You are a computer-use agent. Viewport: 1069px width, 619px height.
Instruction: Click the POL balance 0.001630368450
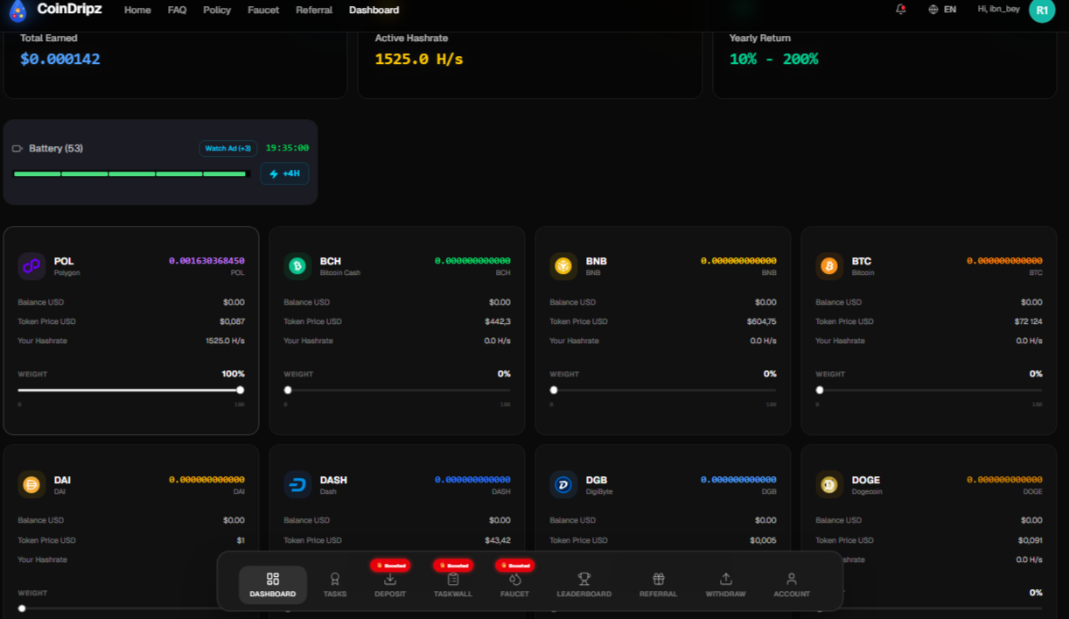pos(206,261)
